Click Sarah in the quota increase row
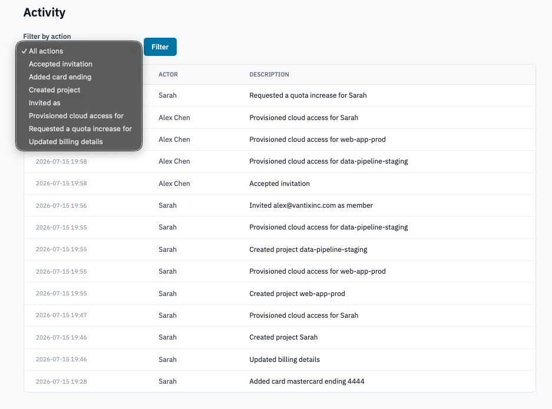This screenshot has width=552, height=409. (167, 95)
